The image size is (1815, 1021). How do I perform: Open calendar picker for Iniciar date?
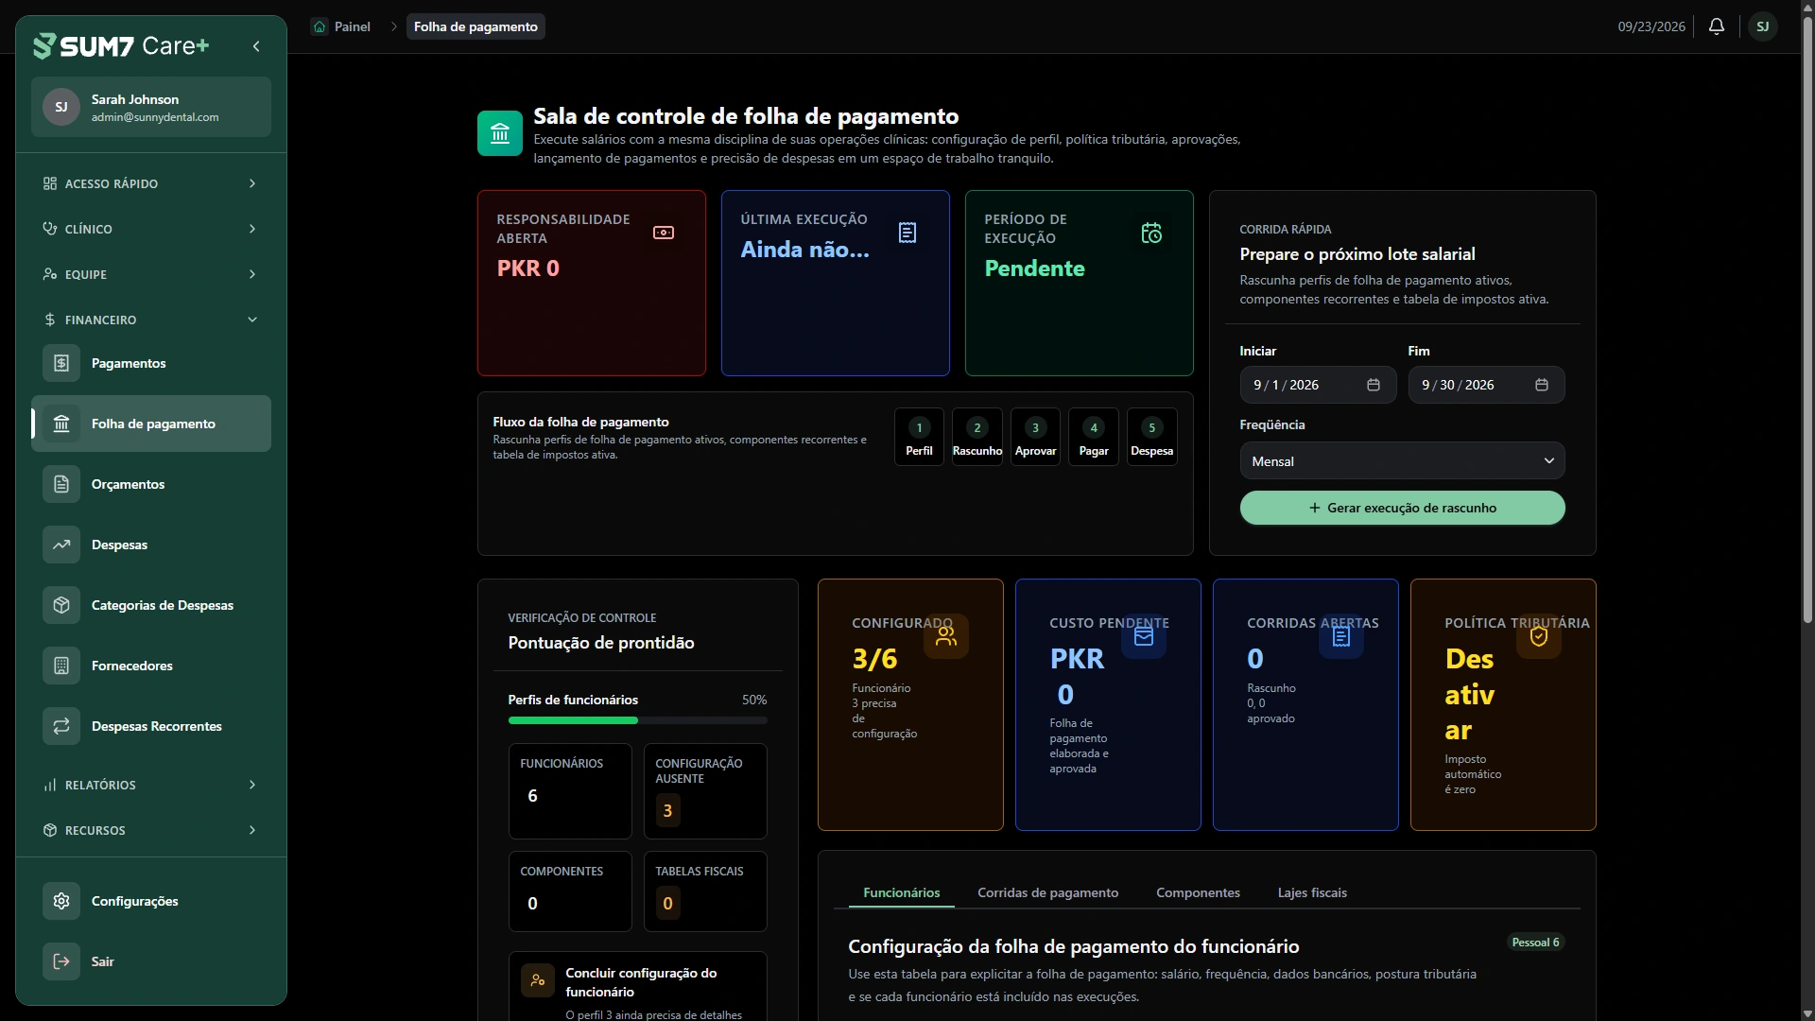click(x=1374, y=385)
